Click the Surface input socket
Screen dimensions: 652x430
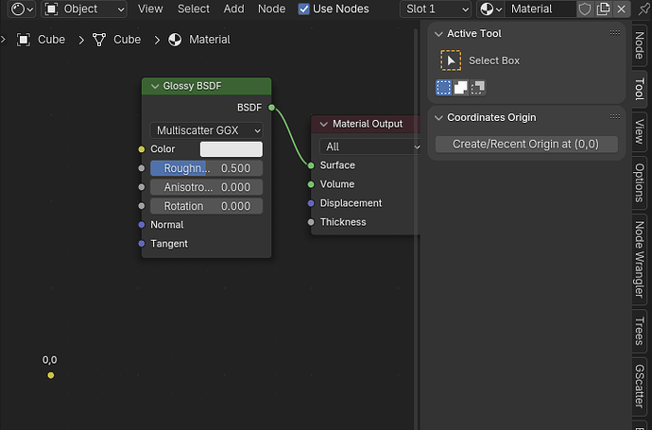pos(311,165)
